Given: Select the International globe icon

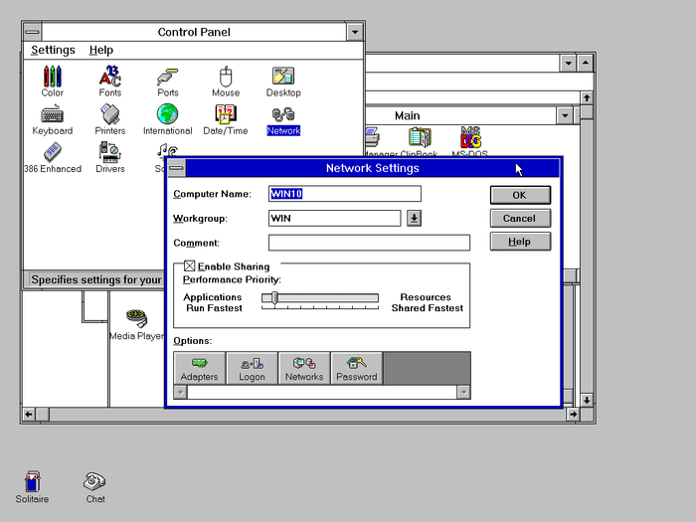Looking at the screenshot, I should tap(167, 114).
